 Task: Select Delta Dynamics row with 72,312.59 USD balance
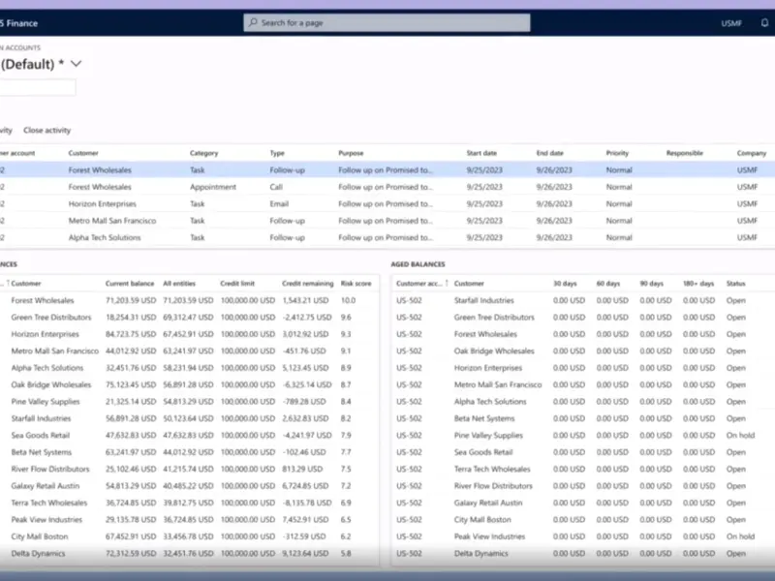point(39,553)
